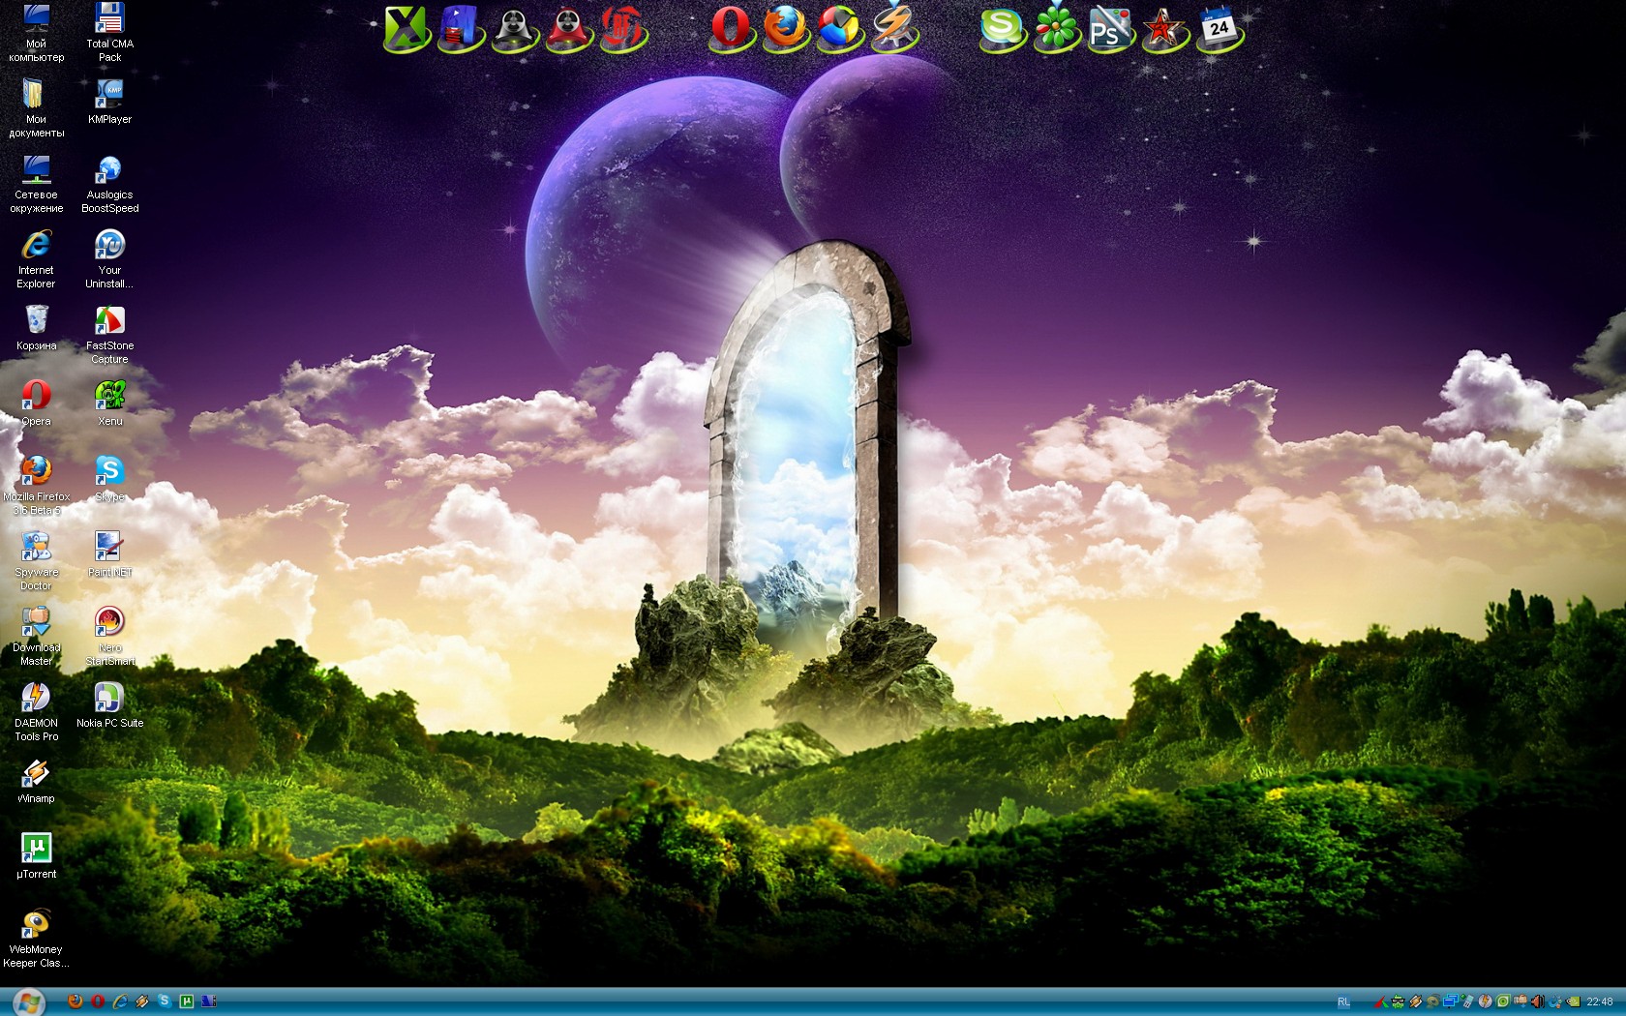1626x1016 pixels.
Task: Launch Skype from the desktop shortcut
Action: coord(109,472)
